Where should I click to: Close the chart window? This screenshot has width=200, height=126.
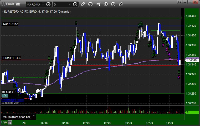(x=195, y=2)
